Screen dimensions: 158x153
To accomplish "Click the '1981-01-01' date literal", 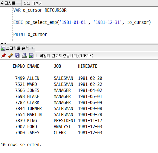I will coord(74,22).
